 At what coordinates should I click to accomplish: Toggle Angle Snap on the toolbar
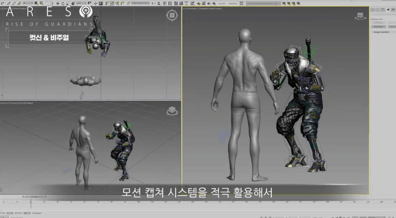pos(112,3)
